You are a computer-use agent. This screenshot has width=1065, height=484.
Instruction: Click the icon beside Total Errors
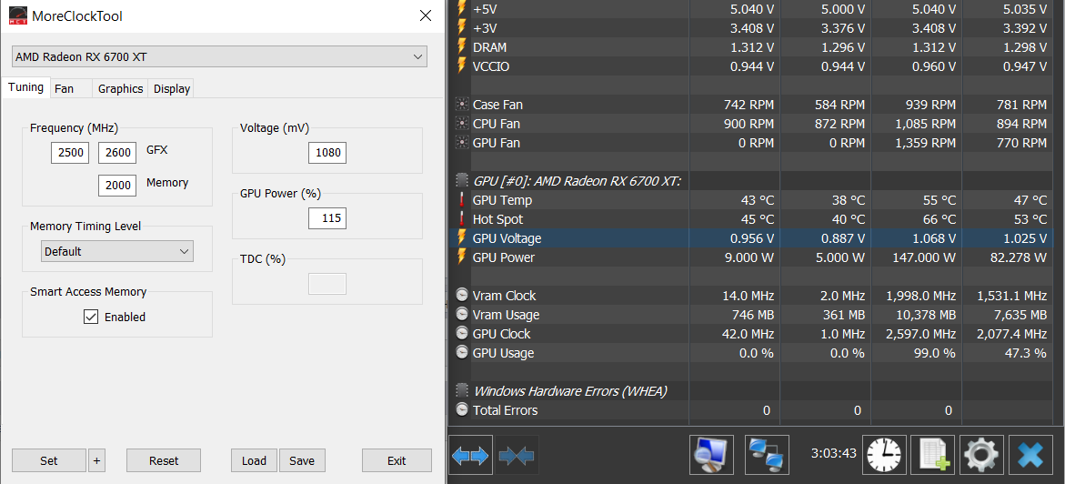coord(462,410)
